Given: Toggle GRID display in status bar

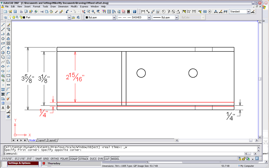Looking at the screenshot, I should click(x=46, y=159).
